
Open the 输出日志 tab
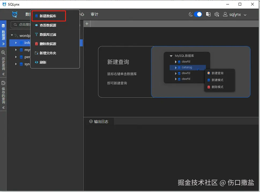(99, 121)
